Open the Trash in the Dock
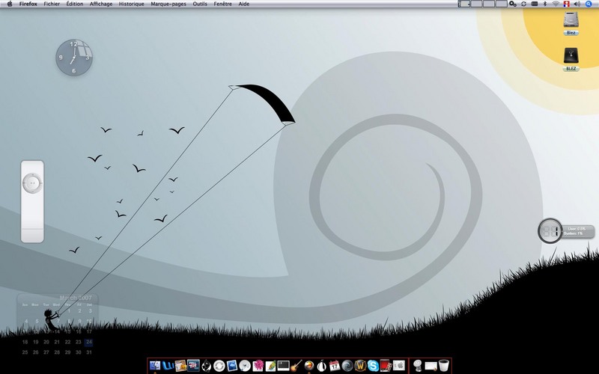Viewport: 599px width, 374px height. pyautogui.click(x=443, y=366)
